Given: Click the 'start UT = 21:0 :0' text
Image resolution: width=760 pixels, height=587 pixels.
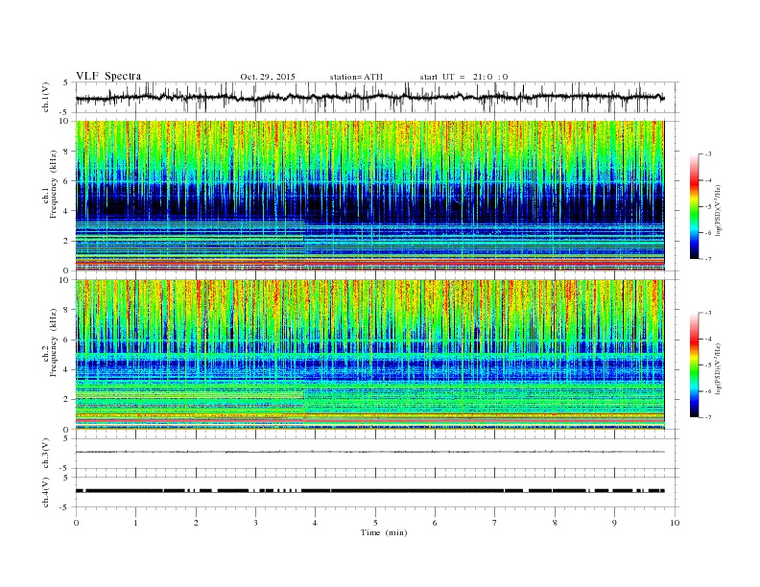Looking at the screenshot, I should point(463,77).
